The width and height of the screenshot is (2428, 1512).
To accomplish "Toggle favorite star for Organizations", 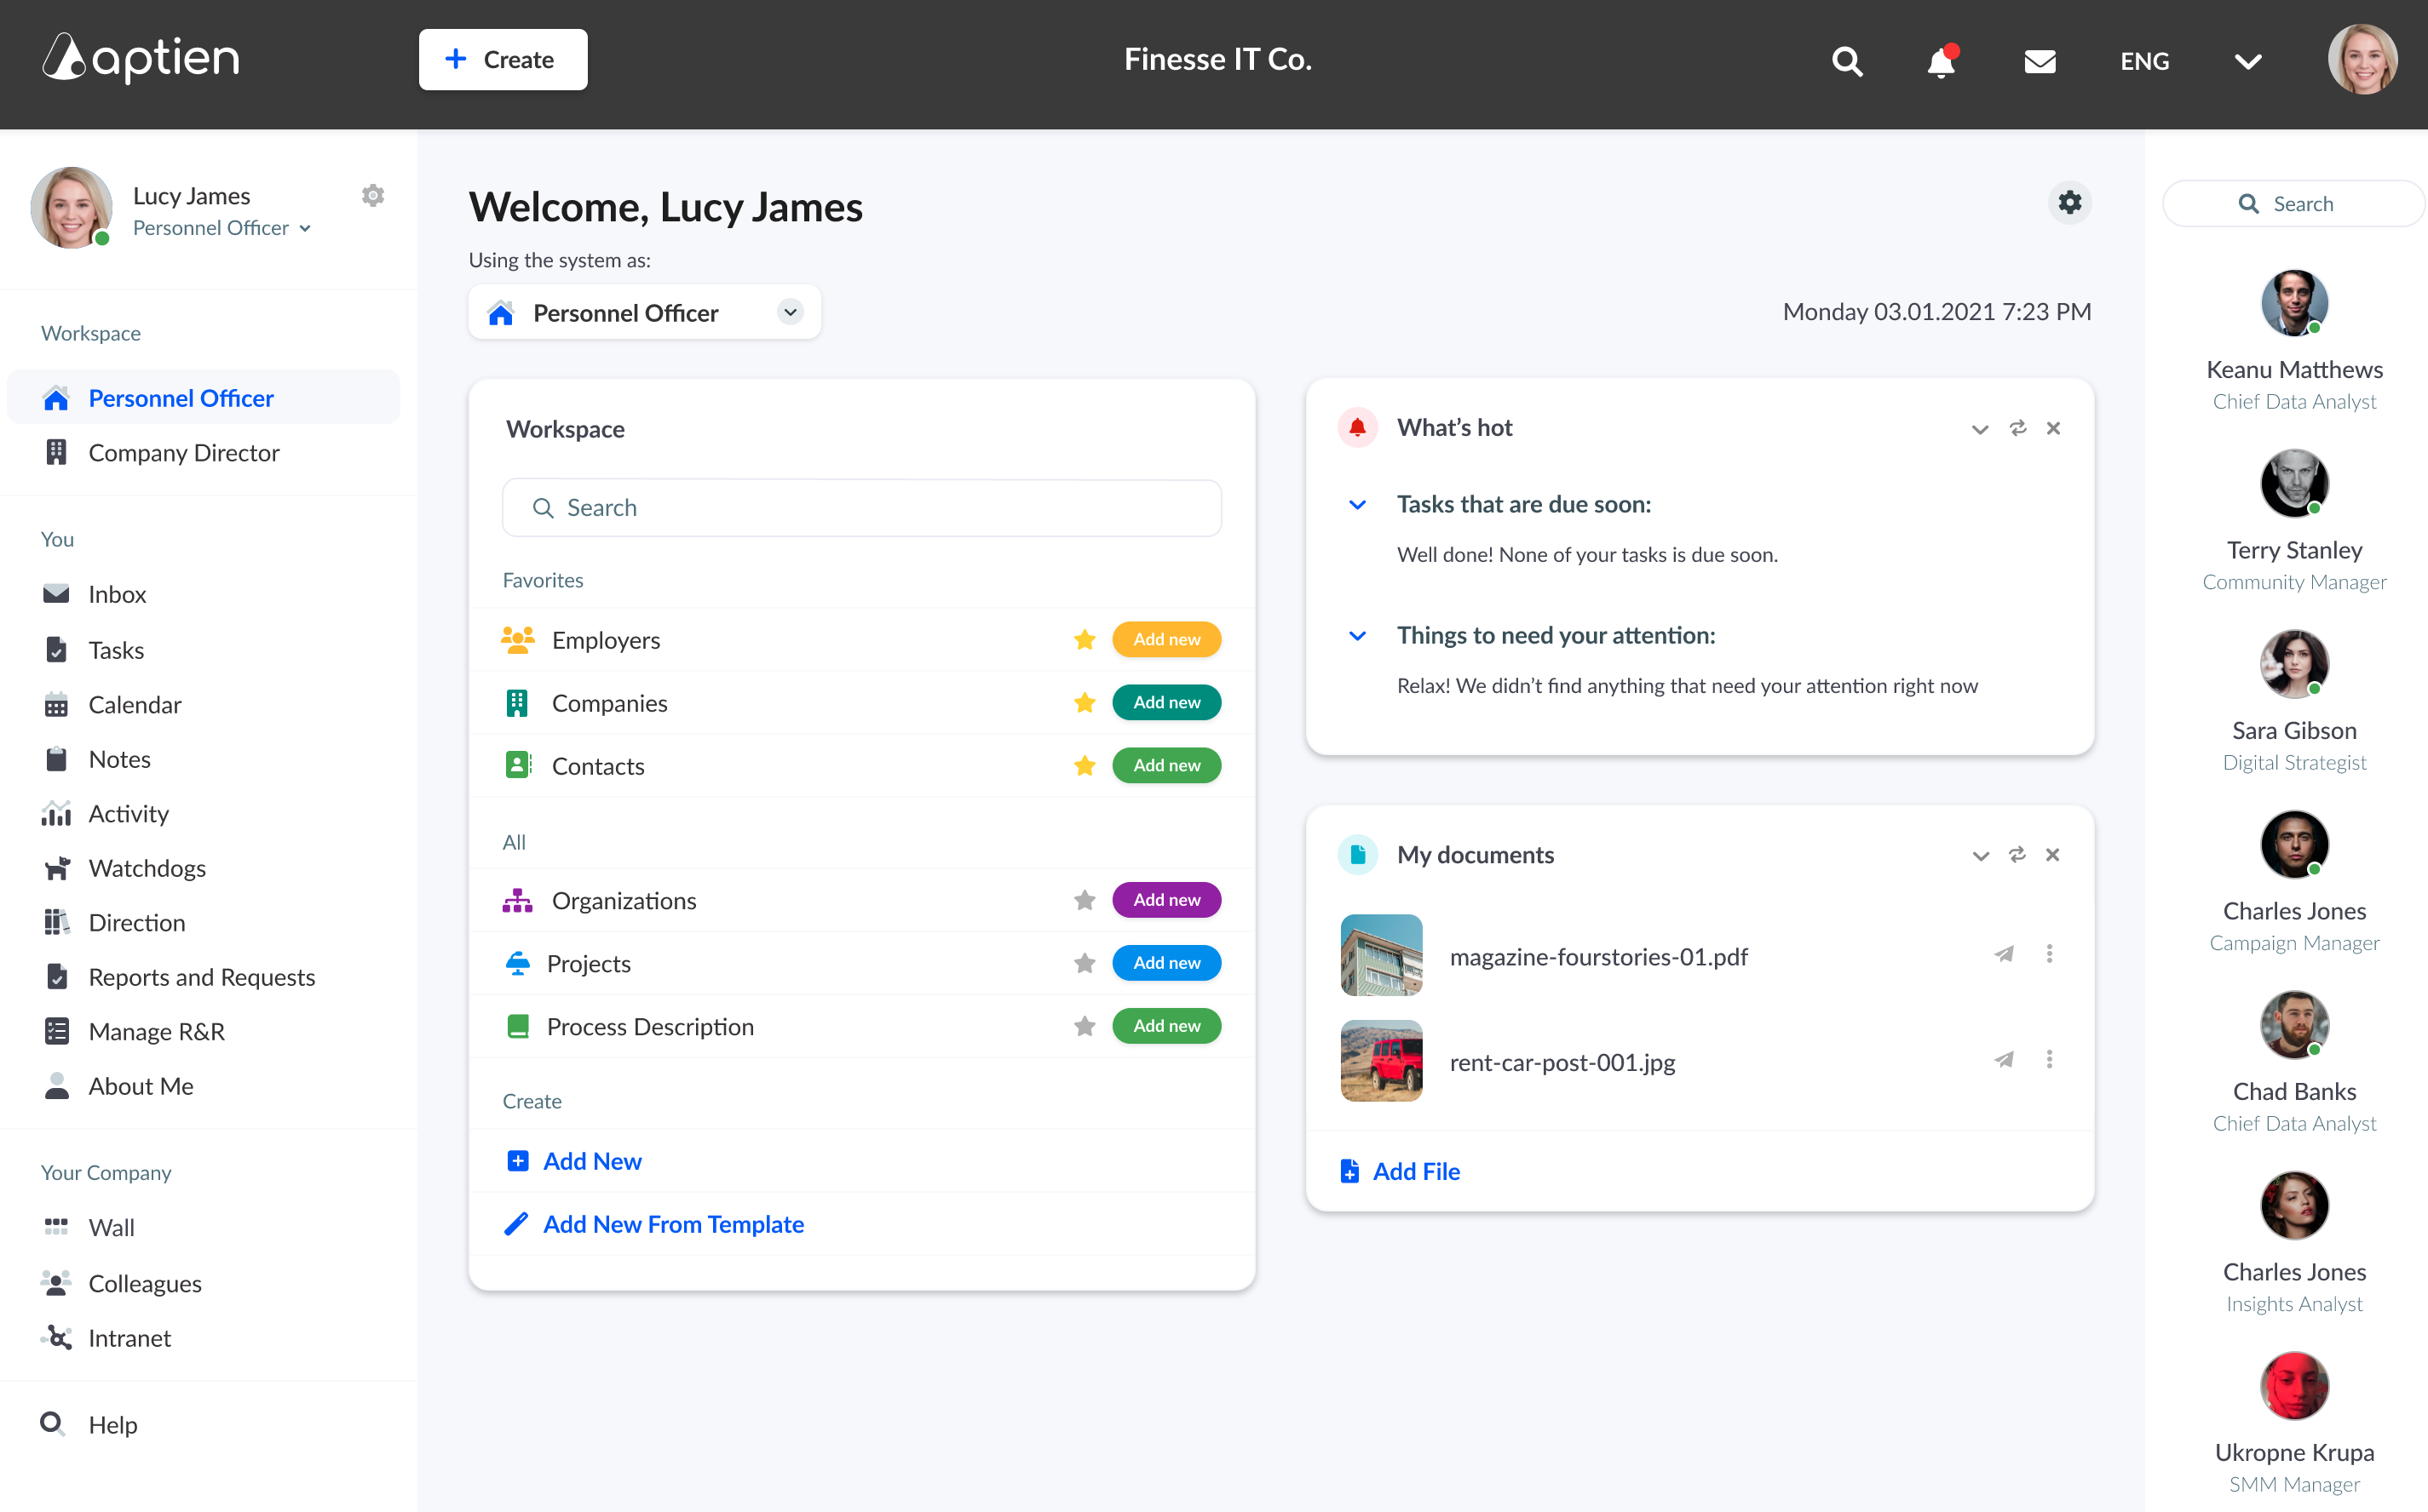I will (x=1084, y=900).
